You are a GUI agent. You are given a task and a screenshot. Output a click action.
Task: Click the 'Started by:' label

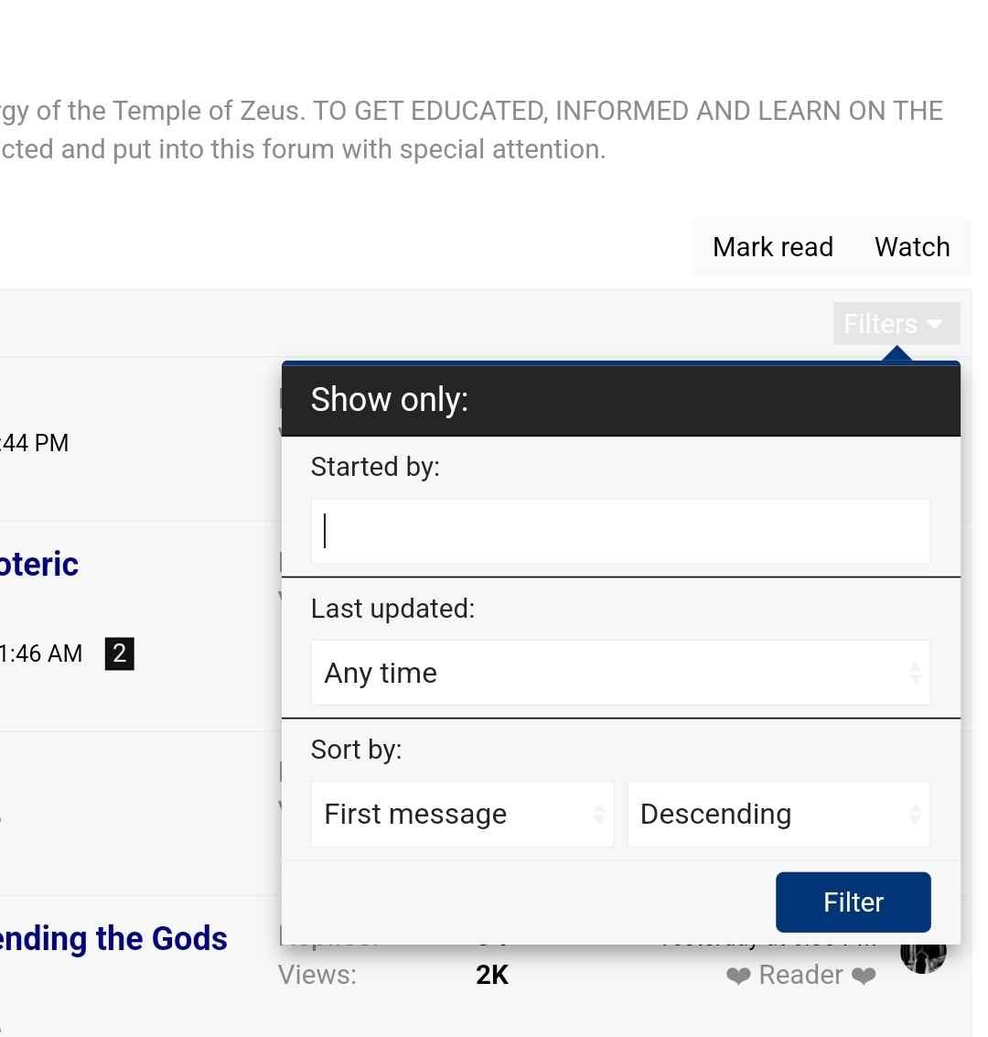point(375,467)
